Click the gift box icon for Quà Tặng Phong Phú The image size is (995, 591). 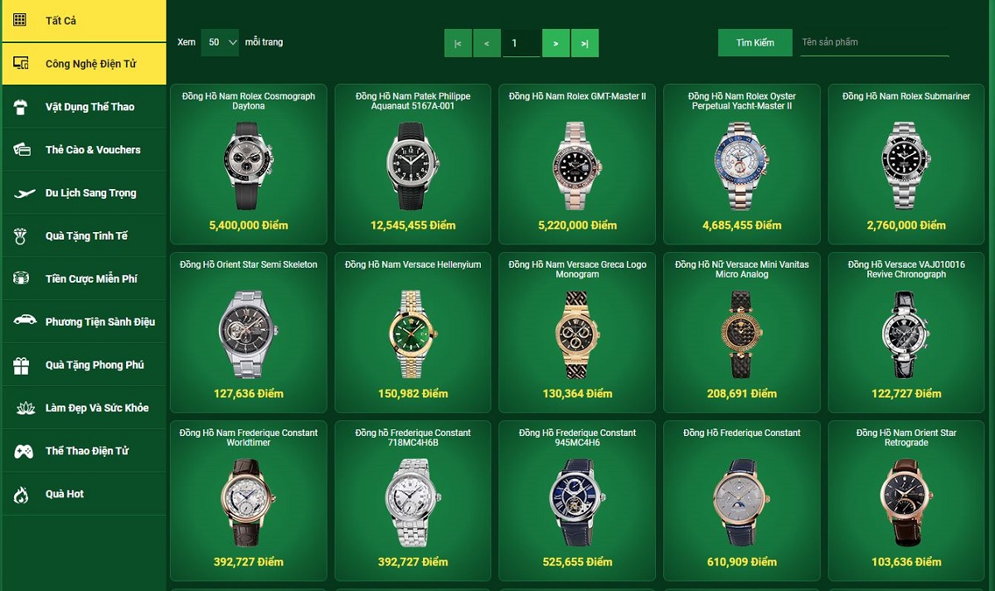coord(22,365)
